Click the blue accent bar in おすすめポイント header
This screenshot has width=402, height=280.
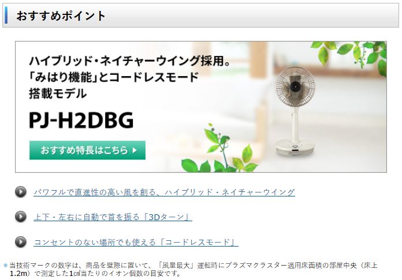tap(6, 16)
